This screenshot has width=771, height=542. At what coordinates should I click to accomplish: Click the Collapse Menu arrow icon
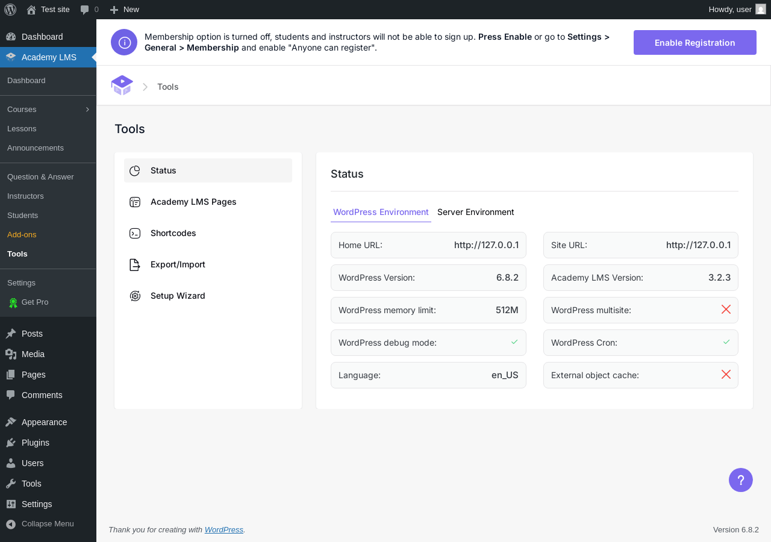11,524
